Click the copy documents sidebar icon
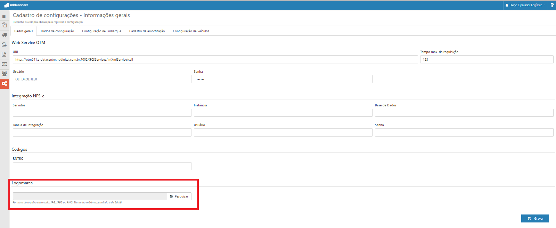Image resolution: width=556 pixels, height=228 pixels. click(x=4, y=25)
